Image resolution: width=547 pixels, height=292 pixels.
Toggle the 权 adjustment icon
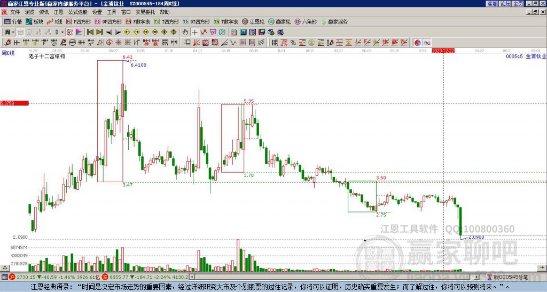[x=69, y=33]
